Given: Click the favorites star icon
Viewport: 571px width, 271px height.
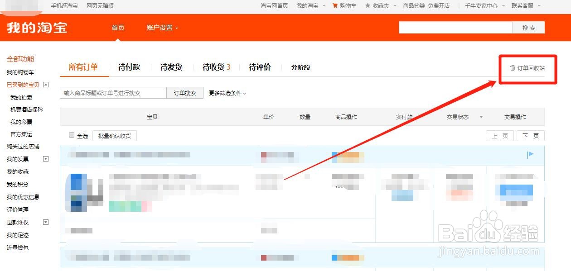Looking at the screenshot, I should coord(368,6).
